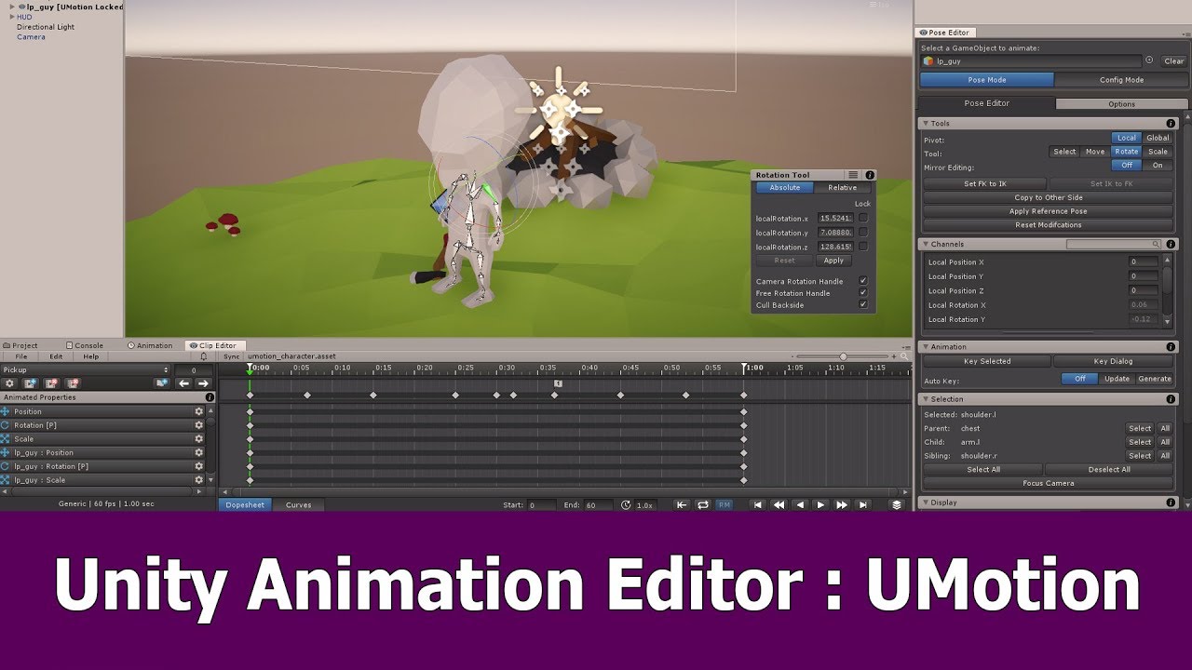Viewport: 1192px width, 670px height.
Task: Set Auto Key to Update
Action: pyautogui.click(x=1117, y=379)
